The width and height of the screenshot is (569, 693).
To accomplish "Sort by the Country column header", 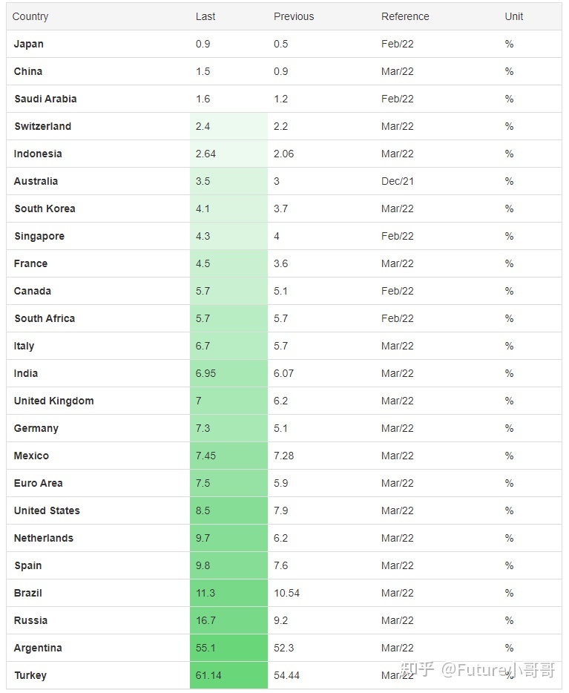I will [30, 16].
